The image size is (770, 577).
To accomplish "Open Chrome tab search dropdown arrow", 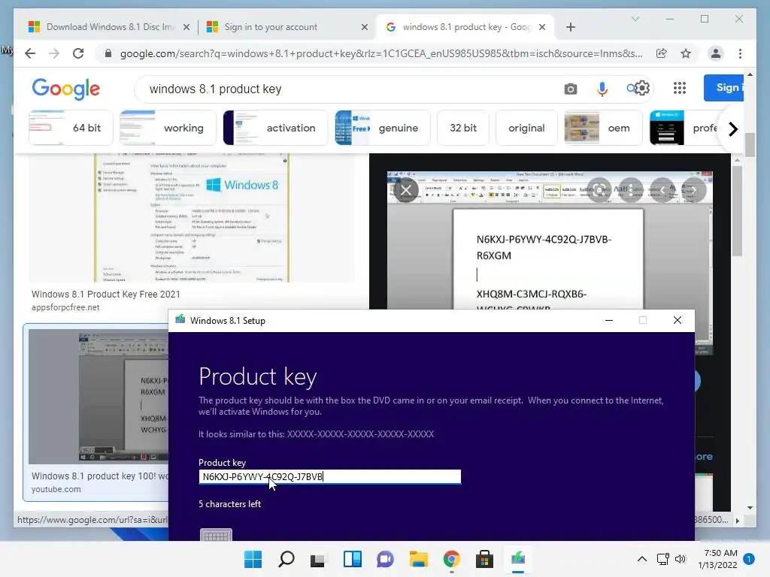I will click(635, 19).
